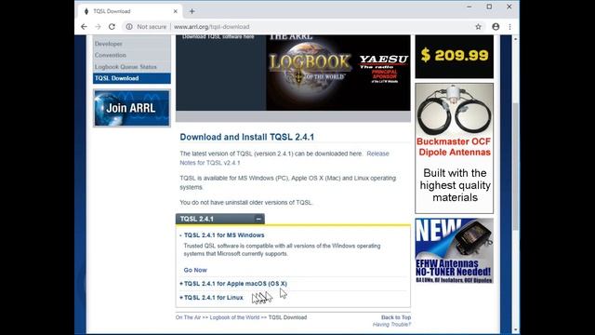The height and width of the screenshot is (335, 595).
Task: Click the browser forward arrow
Action: pos(98,27)
